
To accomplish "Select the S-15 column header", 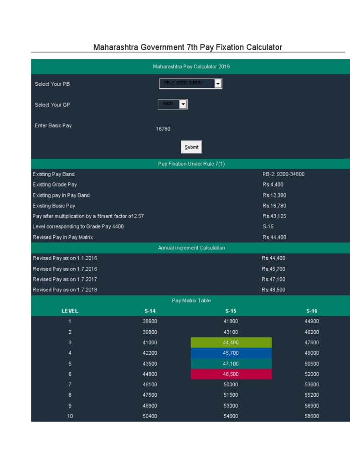I will 231,311.
